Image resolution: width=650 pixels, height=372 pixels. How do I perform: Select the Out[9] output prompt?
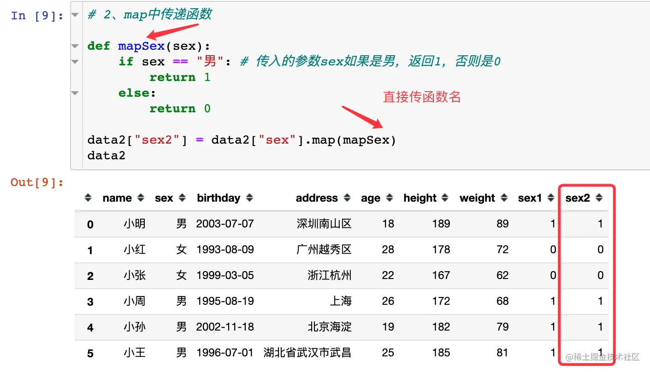37,182
